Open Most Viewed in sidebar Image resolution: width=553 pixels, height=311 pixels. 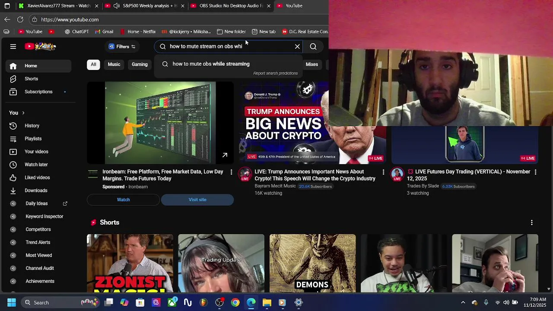click(x=38, y=255)
